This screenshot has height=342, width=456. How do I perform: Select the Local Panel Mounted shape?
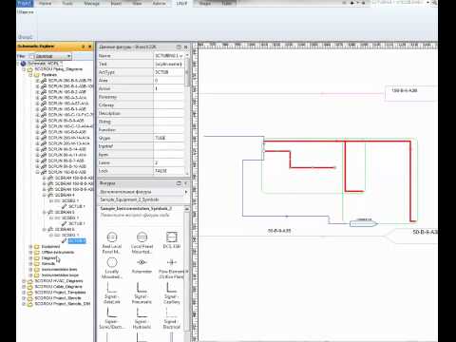click(x=142, y=242)
